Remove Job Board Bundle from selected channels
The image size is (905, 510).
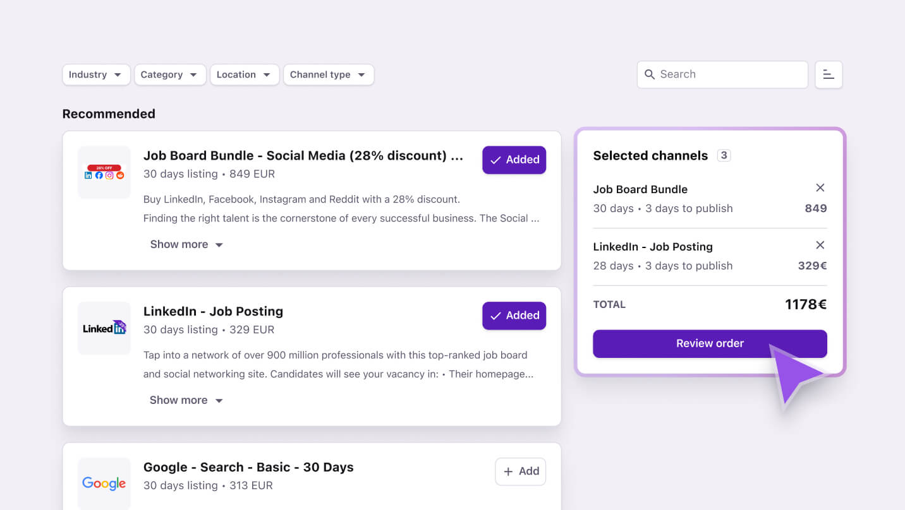click(x=820, y=187)
